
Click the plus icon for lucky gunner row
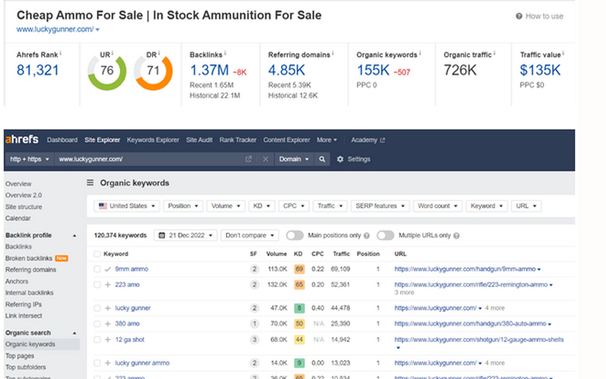(x=108, y=309)
